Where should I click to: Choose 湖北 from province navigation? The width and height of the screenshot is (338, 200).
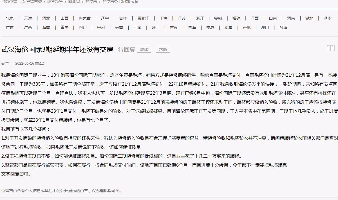click(x=309, y=18)
